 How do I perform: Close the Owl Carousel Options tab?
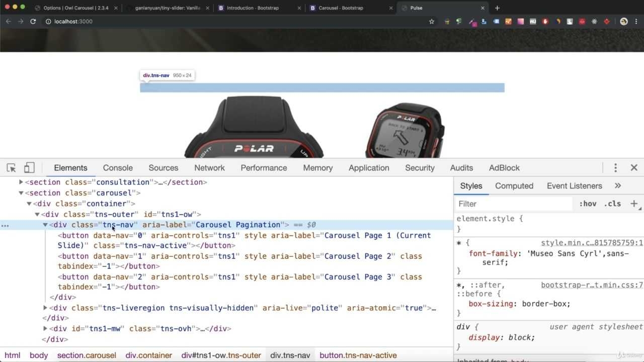(x=116, y=8)
